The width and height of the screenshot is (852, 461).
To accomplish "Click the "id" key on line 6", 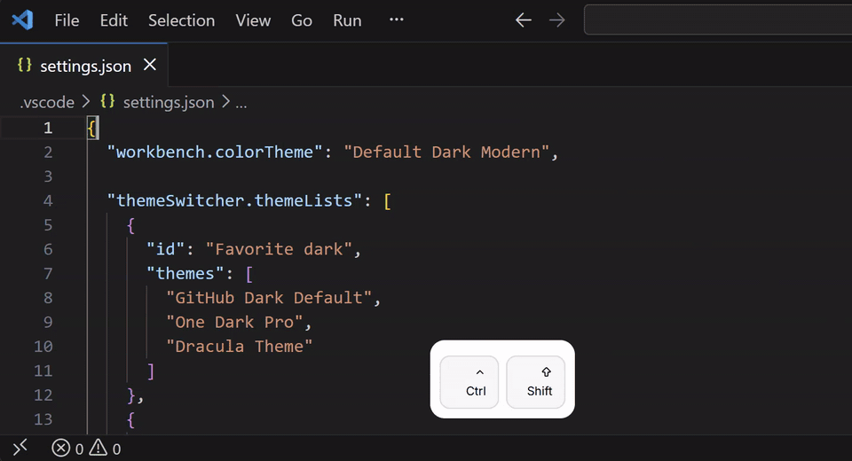I will tap(166, 249).
